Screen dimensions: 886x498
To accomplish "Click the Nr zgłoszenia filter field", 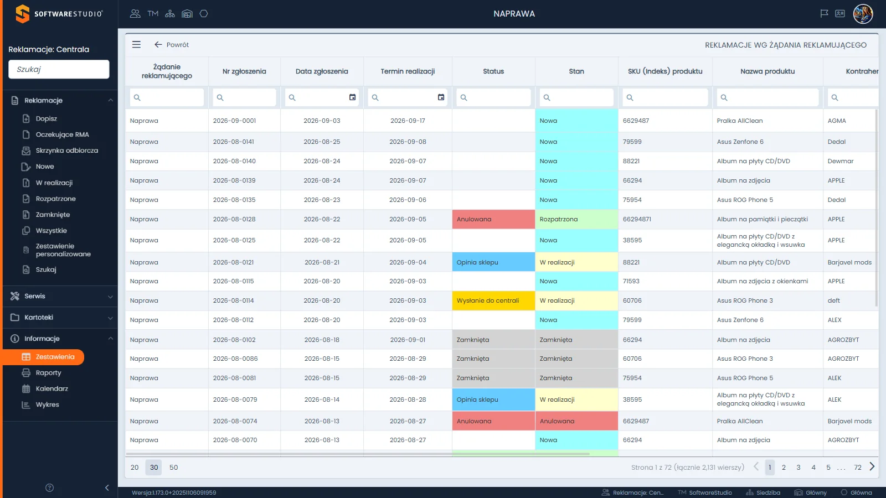I will pos(244,97).
